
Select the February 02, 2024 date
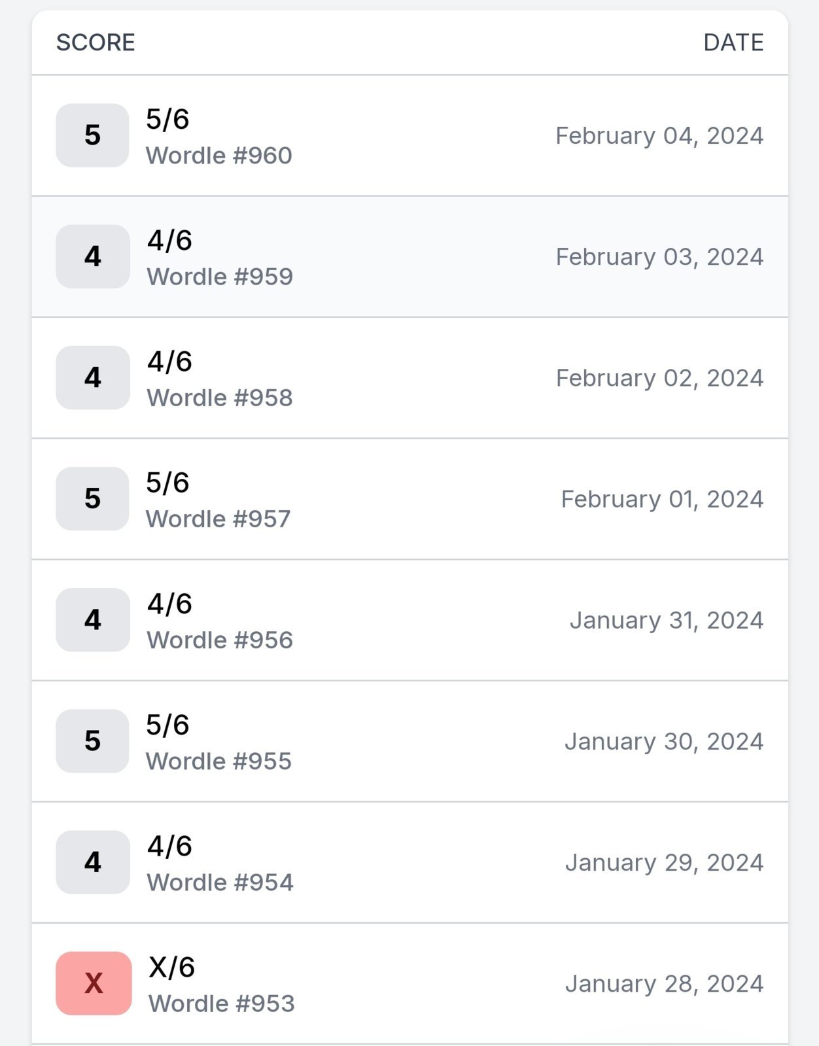659,377
